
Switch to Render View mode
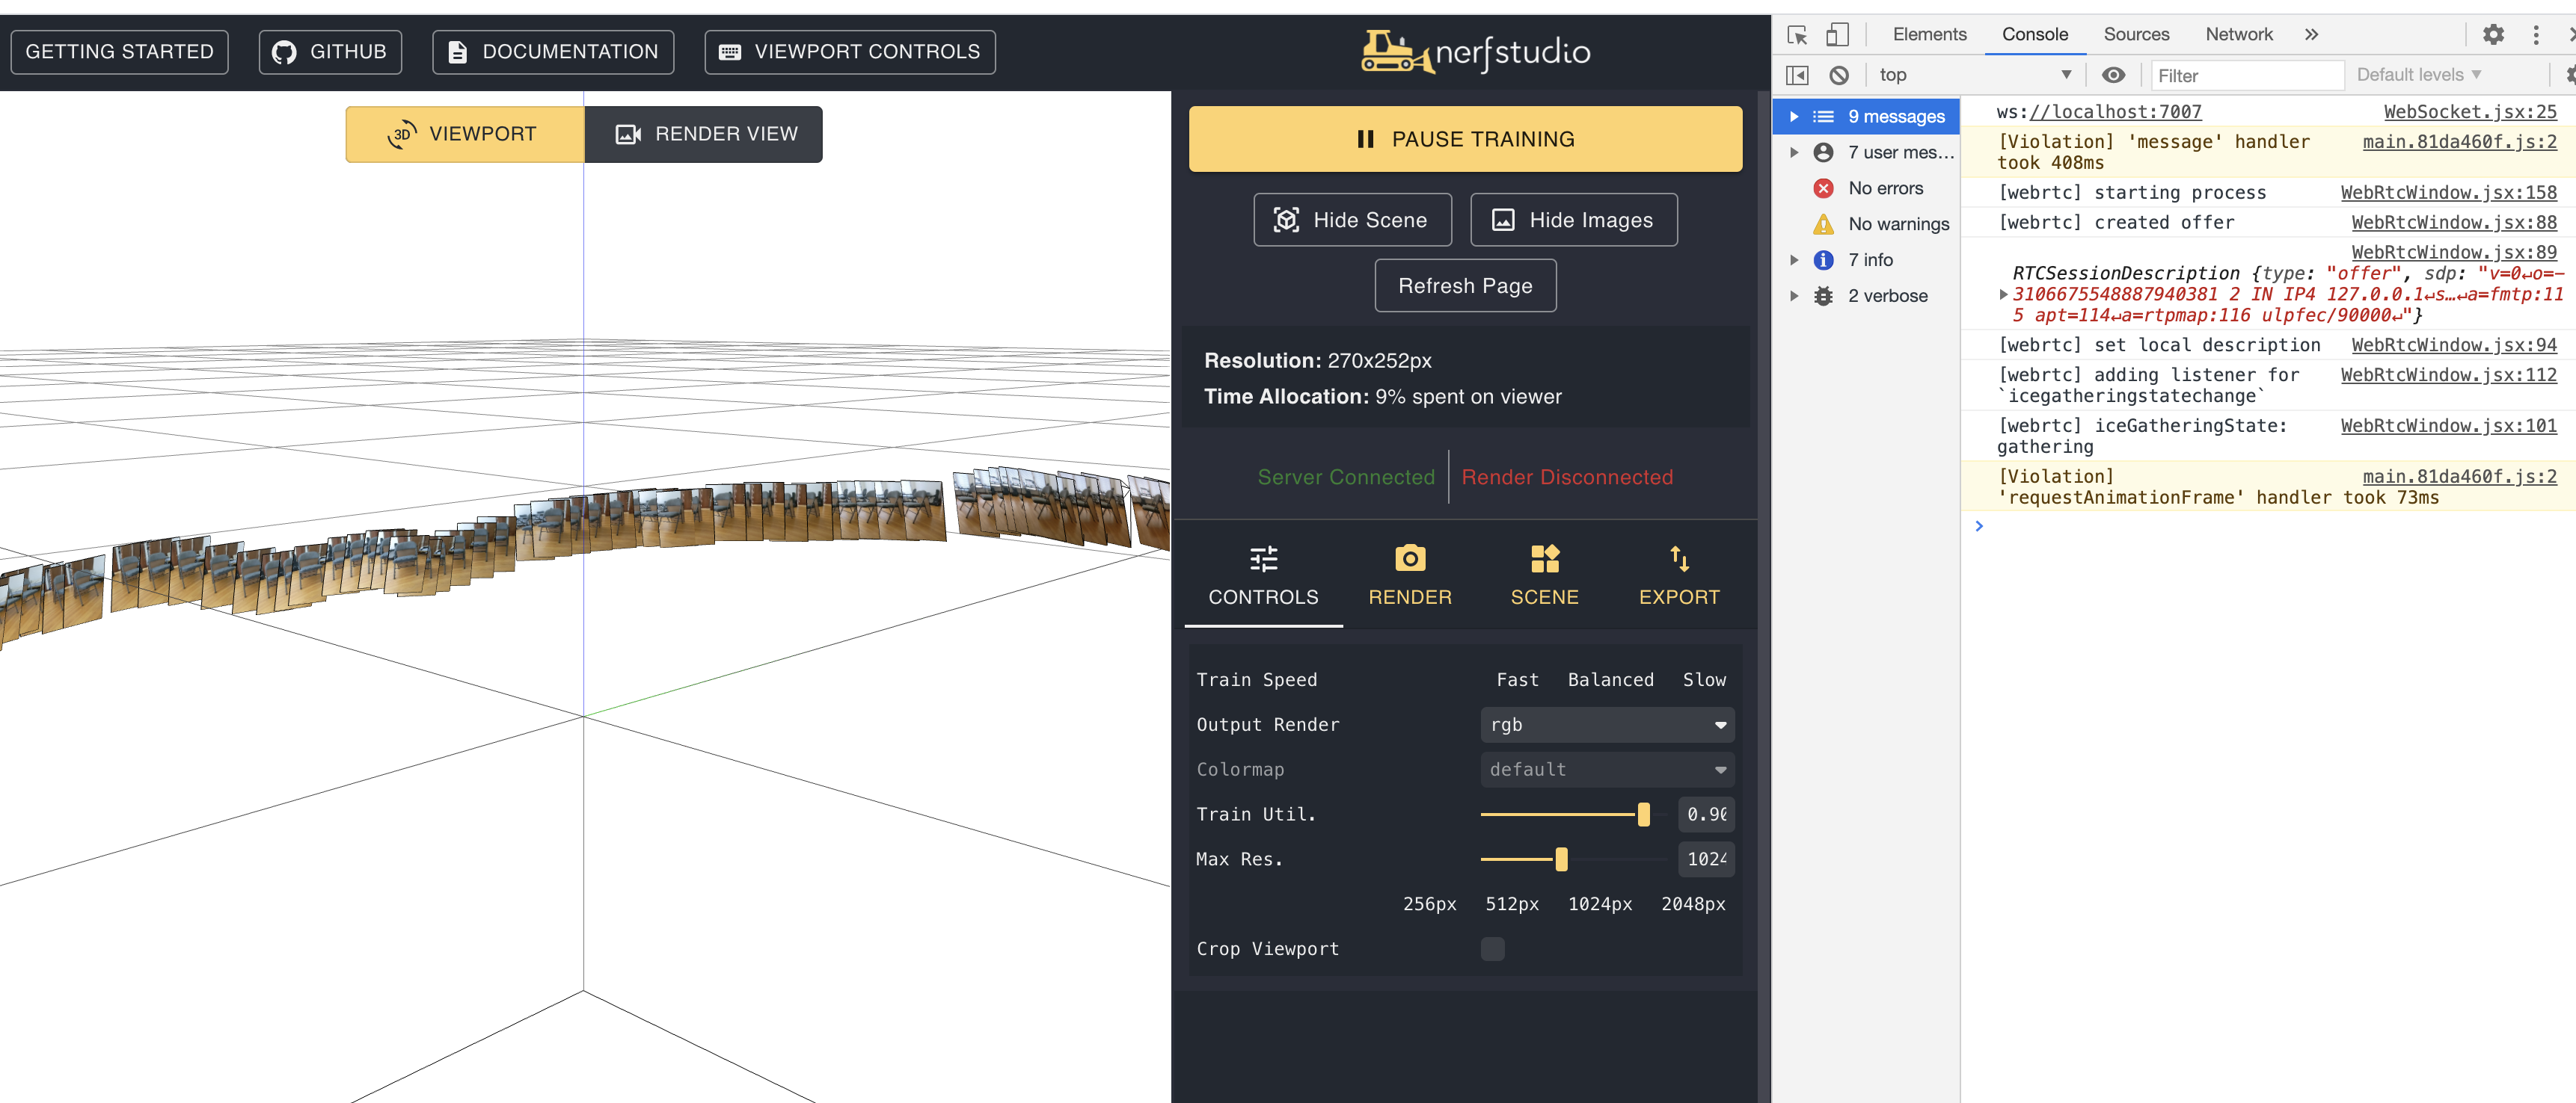(x=704, y=133)
